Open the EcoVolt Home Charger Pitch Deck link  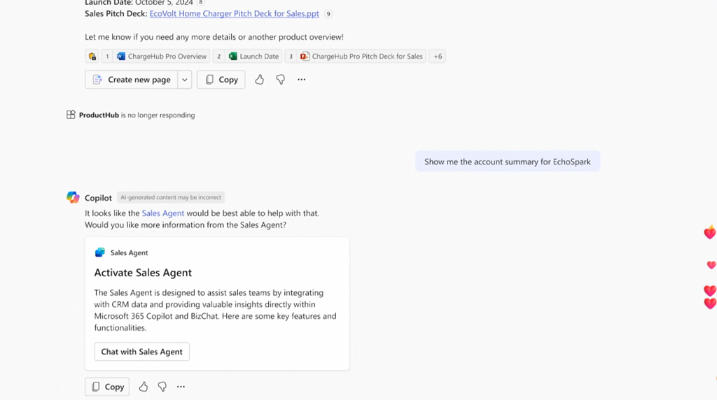234,14
